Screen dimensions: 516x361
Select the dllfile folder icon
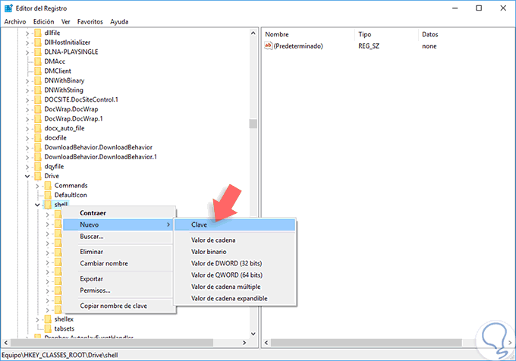38,33
